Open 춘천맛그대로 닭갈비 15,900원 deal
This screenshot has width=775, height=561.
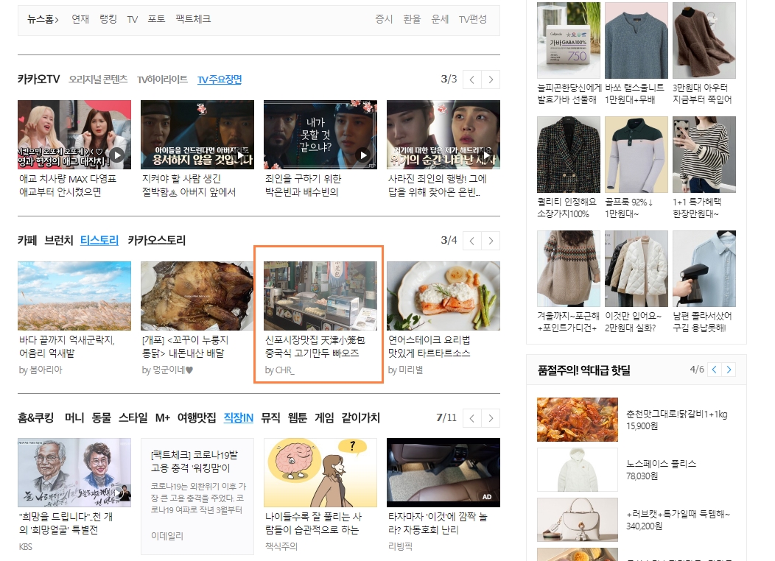point(636,419)
